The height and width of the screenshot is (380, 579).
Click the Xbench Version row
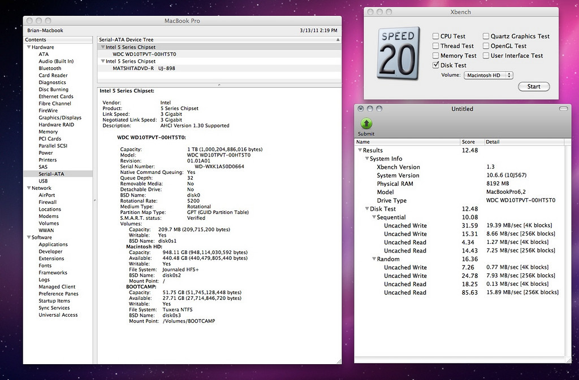tap(459, 167)
